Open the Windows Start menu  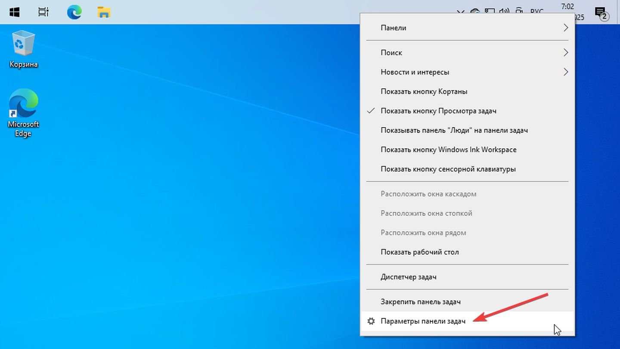[14, 12]
